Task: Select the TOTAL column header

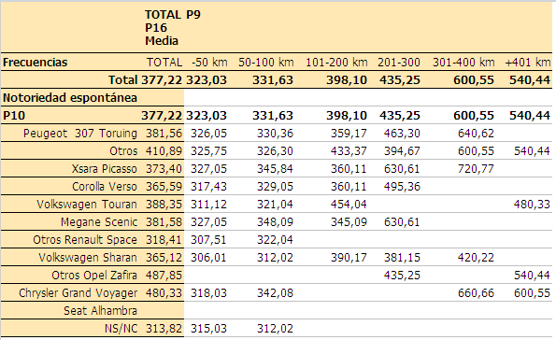Action: tap(164, 63)
